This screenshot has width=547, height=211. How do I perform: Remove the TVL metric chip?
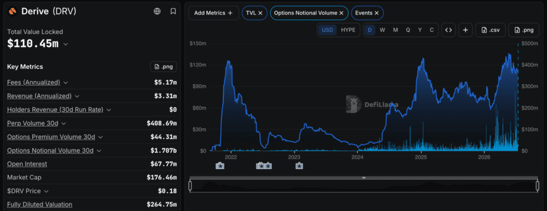coord(260,13)
